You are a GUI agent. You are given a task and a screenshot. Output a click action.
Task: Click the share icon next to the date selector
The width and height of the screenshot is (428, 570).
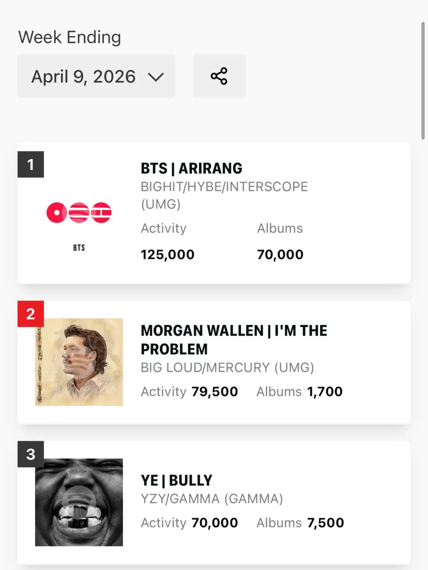tap(219, 76)
